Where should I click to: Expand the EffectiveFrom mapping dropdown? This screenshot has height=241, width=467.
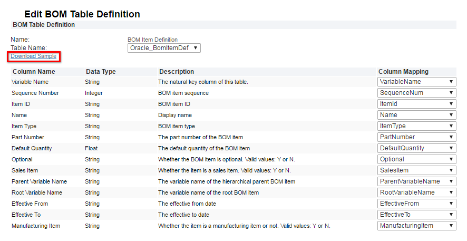pos(416,204)
